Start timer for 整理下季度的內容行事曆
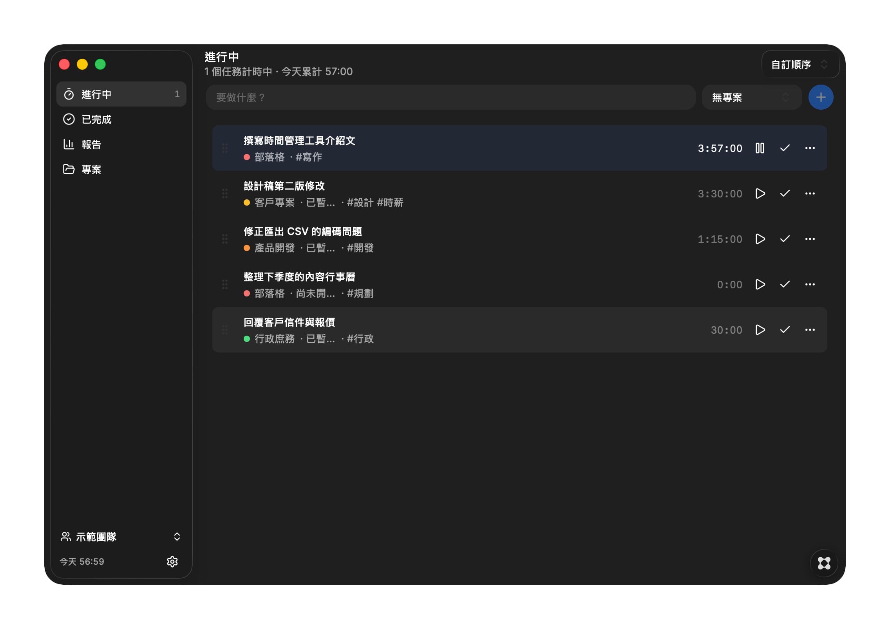 760,284
